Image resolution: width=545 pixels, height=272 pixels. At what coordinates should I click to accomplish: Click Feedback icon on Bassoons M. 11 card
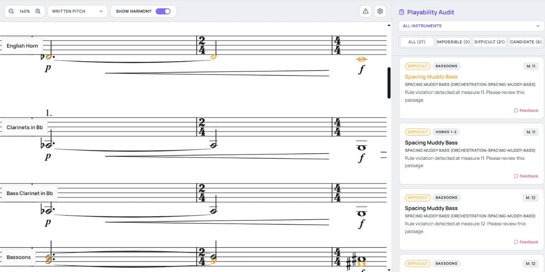click(x=516, y=110)
